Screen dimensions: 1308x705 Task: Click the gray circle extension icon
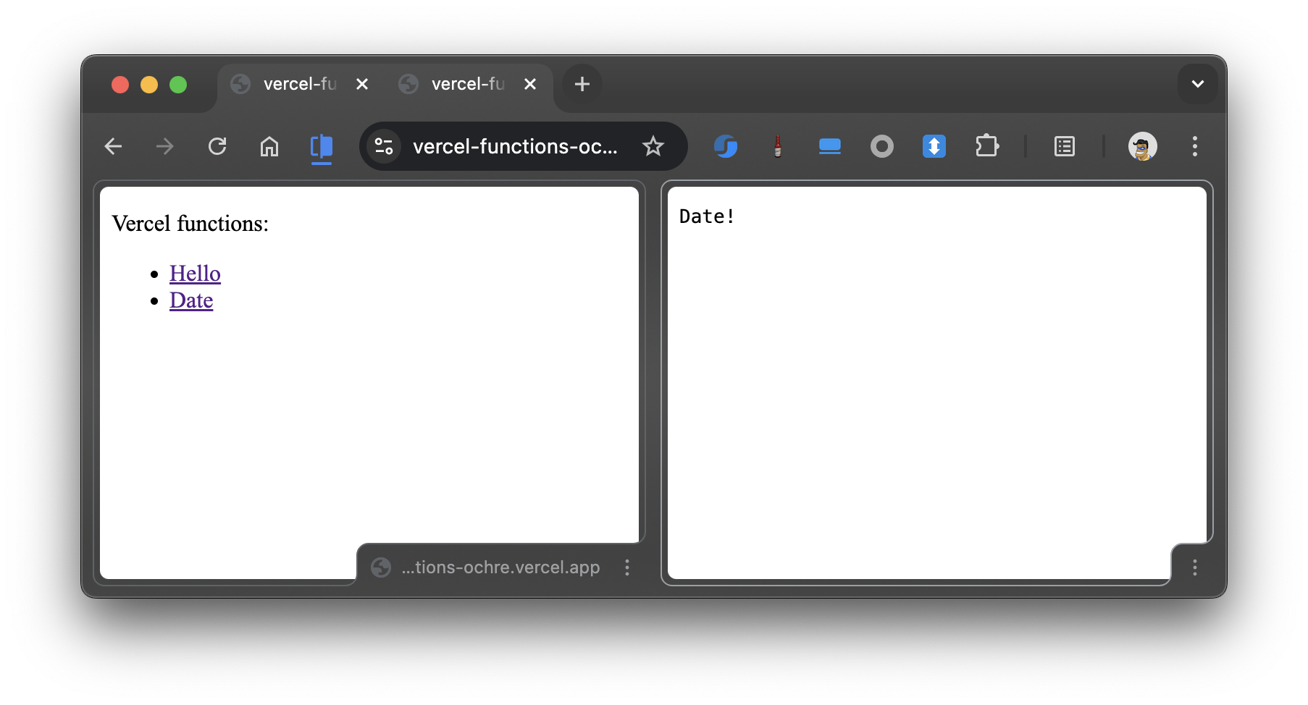[x=881, y=146]
